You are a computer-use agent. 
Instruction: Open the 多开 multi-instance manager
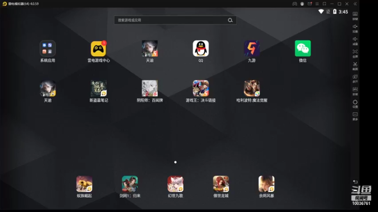pos(355,79)
